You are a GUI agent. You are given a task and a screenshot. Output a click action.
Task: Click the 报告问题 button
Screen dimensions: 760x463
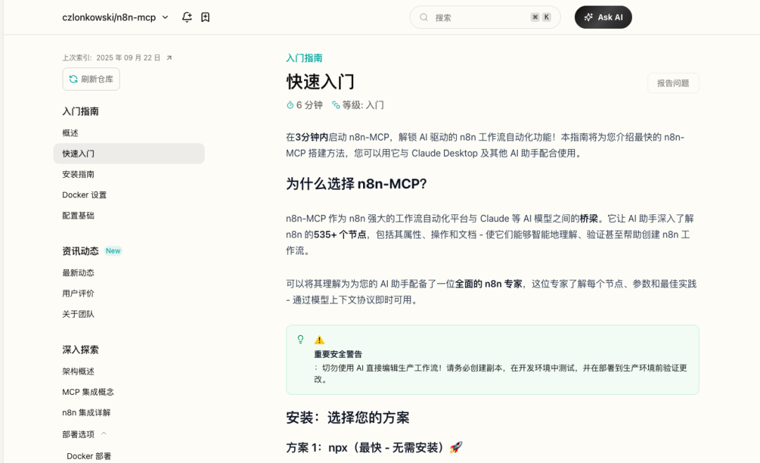[673, 83]
